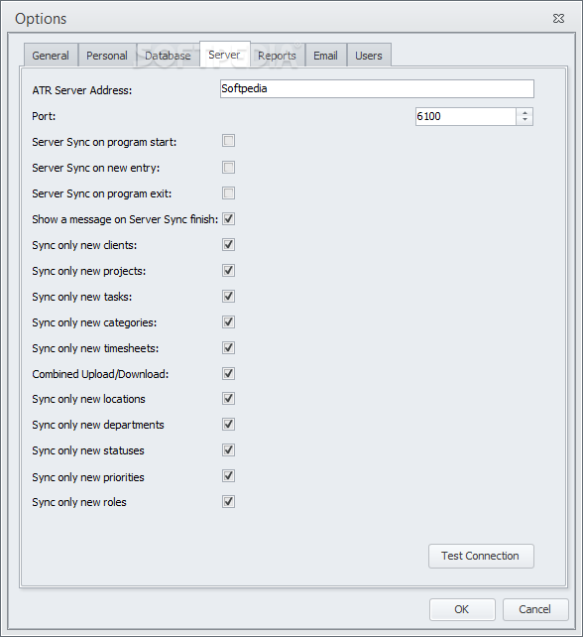Click the 'Sync only new roles' label
The width and height of the screenshot is (583, 637).
tap(79, 502)
